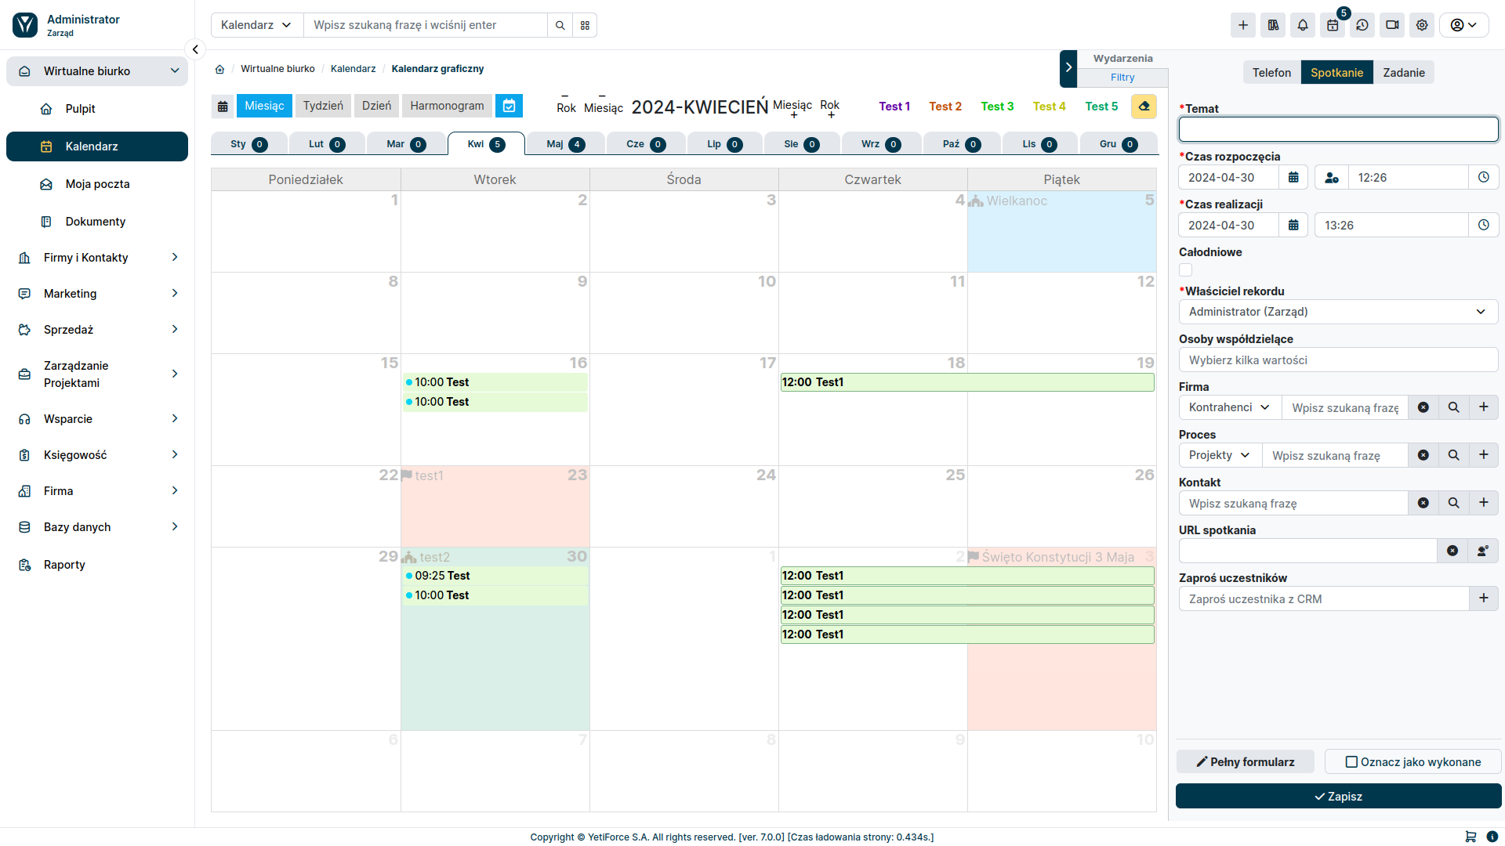
Task: Add new record for Proces field
Action: pos(1484,455)
